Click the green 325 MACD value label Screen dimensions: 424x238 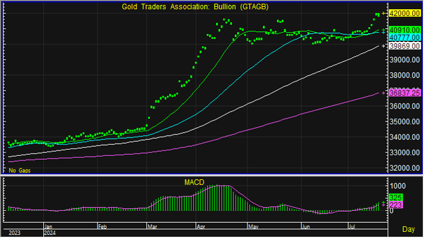tap(396, 197)
